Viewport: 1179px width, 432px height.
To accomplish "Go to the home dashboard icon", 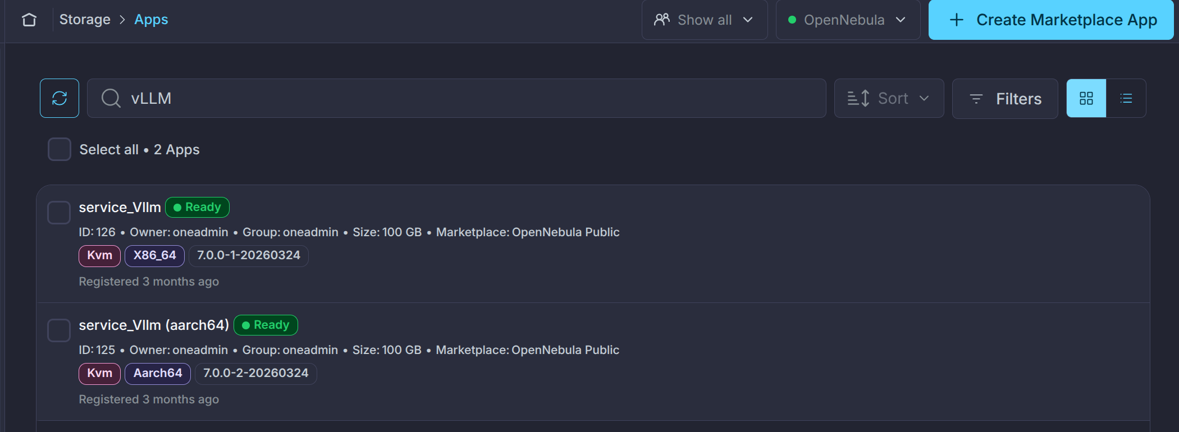I will [29, 20].
